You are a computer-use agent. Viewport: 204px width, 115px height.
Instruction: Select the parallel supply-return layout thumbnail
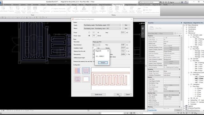click(x=77, y=71)
